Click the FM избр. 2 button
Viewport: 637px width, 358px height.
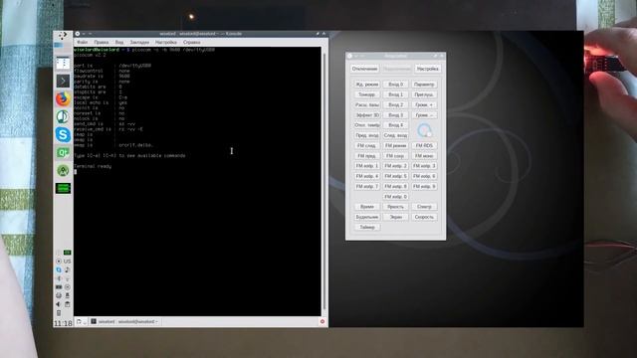(396, 166)
